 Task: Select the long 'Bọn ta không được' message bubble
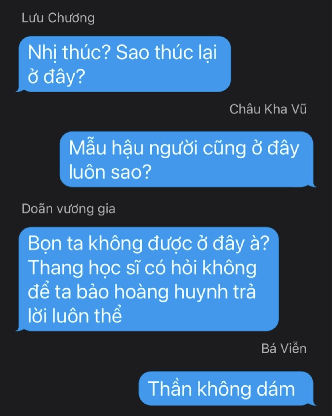[147, 279]
